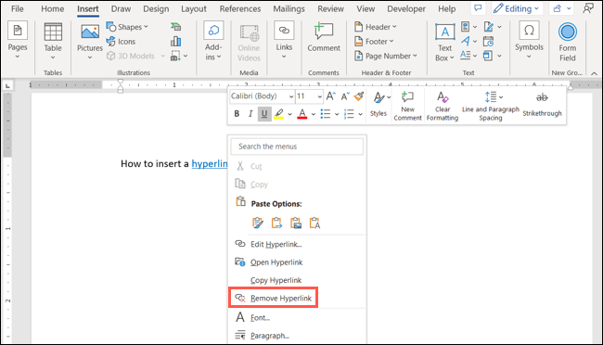Click Strikethrough in mini toolbar
This screenshot has height=345, width=603.
point(543,104)
